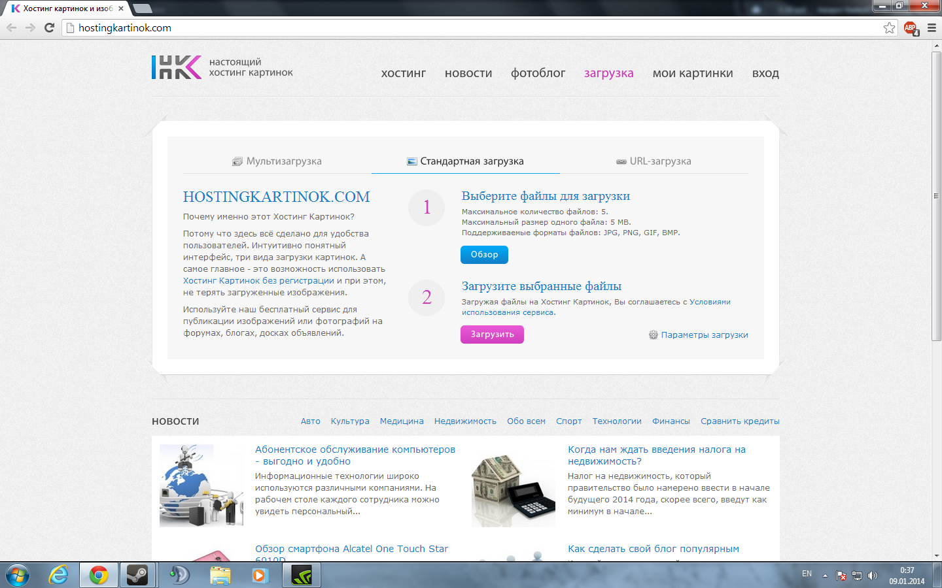Open the Adblock Plus extension icon

click(x=910, y=27)
